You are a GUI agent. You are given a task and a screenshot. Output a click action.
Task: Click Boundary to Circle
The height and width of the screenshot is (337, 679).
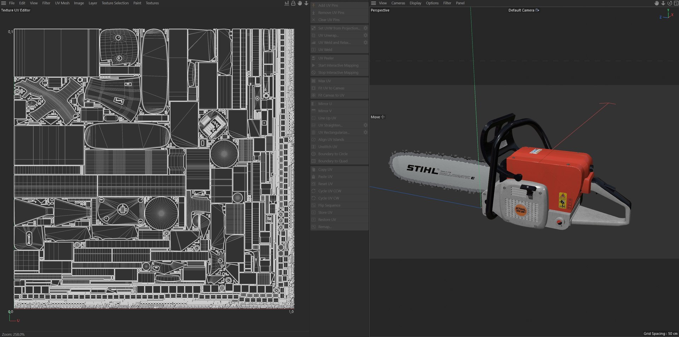(339, 154)
